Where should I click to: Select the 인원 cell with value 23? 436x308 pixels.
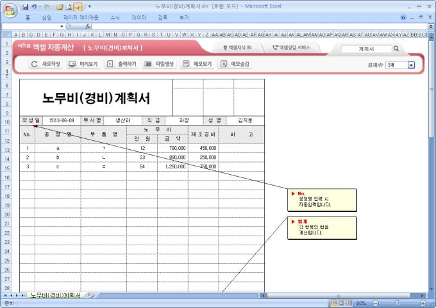pos(142,157)
